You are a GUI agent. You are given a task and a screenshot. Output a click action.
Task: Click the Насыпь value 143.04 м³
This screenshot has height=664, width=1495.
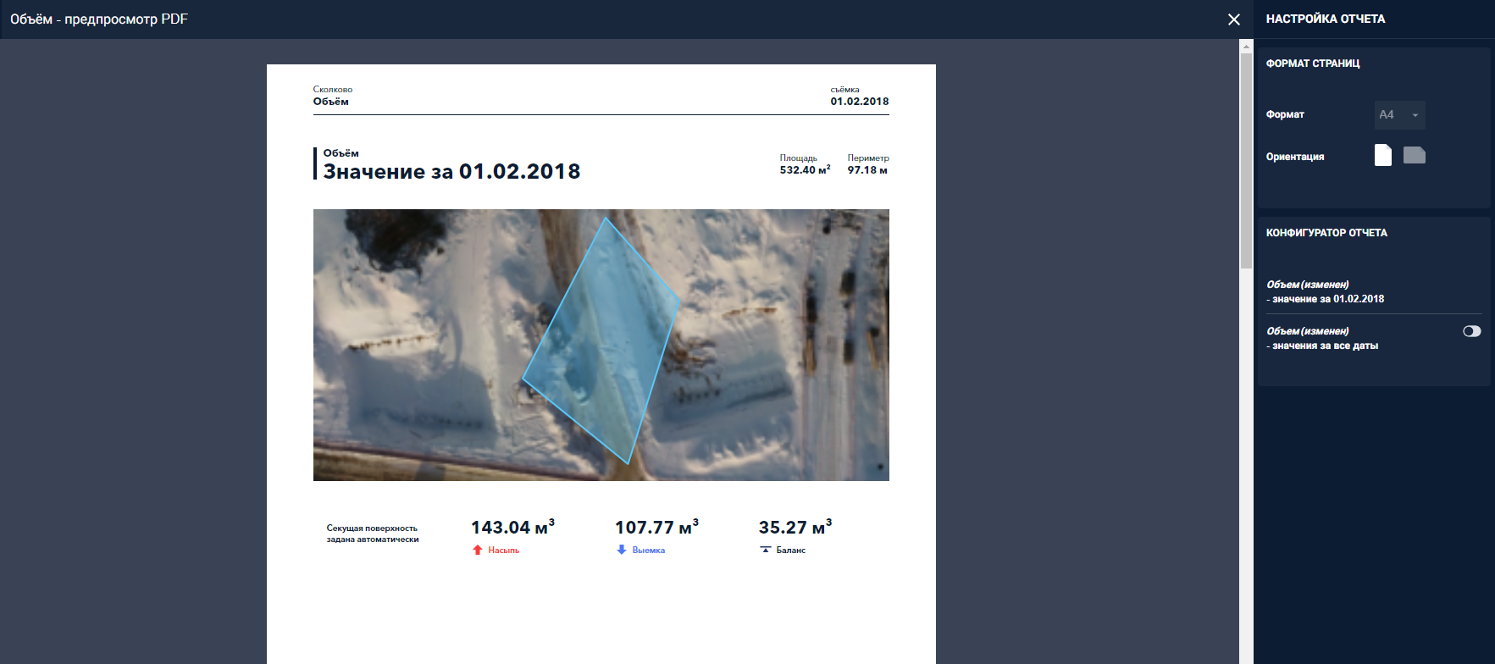coord(512,528)
